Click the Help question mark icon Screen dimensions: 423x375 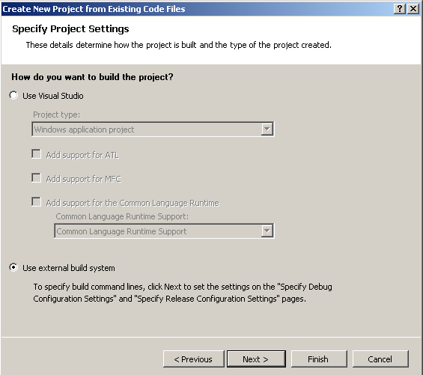[x=400, y=9]
